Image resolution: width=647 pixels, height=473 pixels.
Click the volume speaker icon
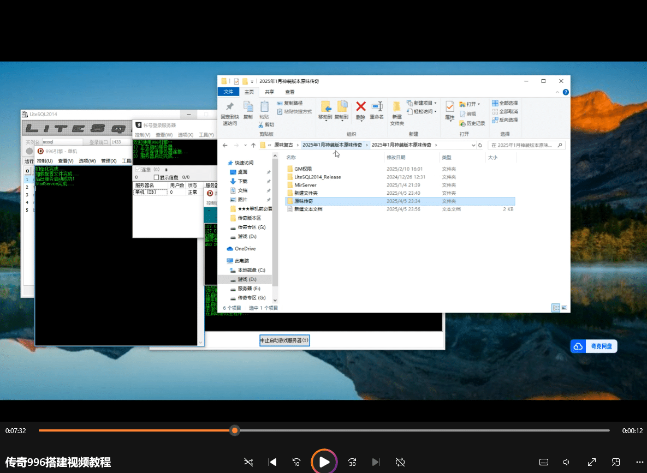tap(567, 462)
